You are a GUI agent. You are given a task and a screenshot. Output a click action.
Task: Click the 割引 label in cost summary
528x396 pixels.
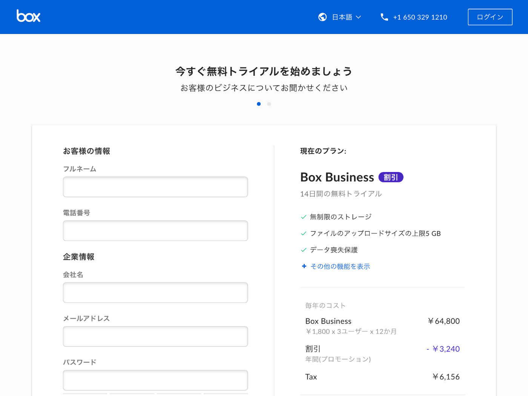pyautogui.click(x=313, y=349)
